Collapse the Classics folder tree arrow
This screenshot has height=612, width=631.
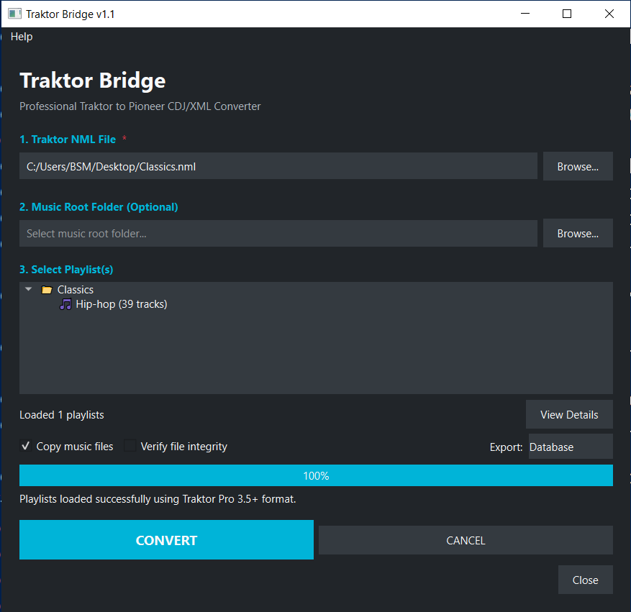click(x=29, y=289)
